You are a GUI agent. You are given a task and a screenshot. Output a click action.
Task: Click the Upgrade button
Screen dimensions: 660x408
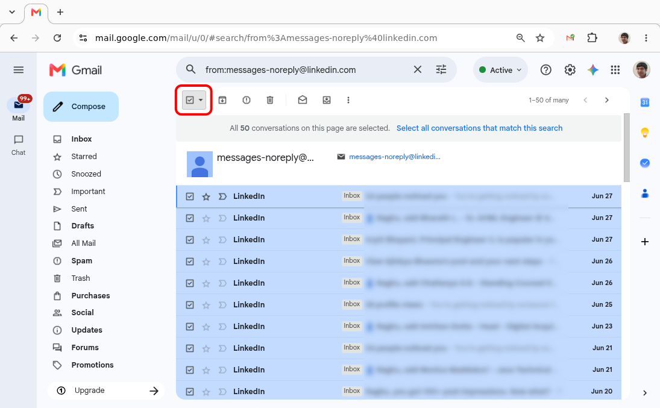[106, 391]
